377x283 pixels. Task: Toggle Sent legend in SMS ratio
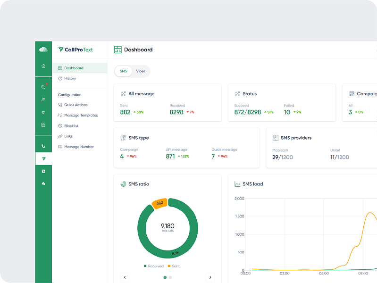(x=174, y=266)
